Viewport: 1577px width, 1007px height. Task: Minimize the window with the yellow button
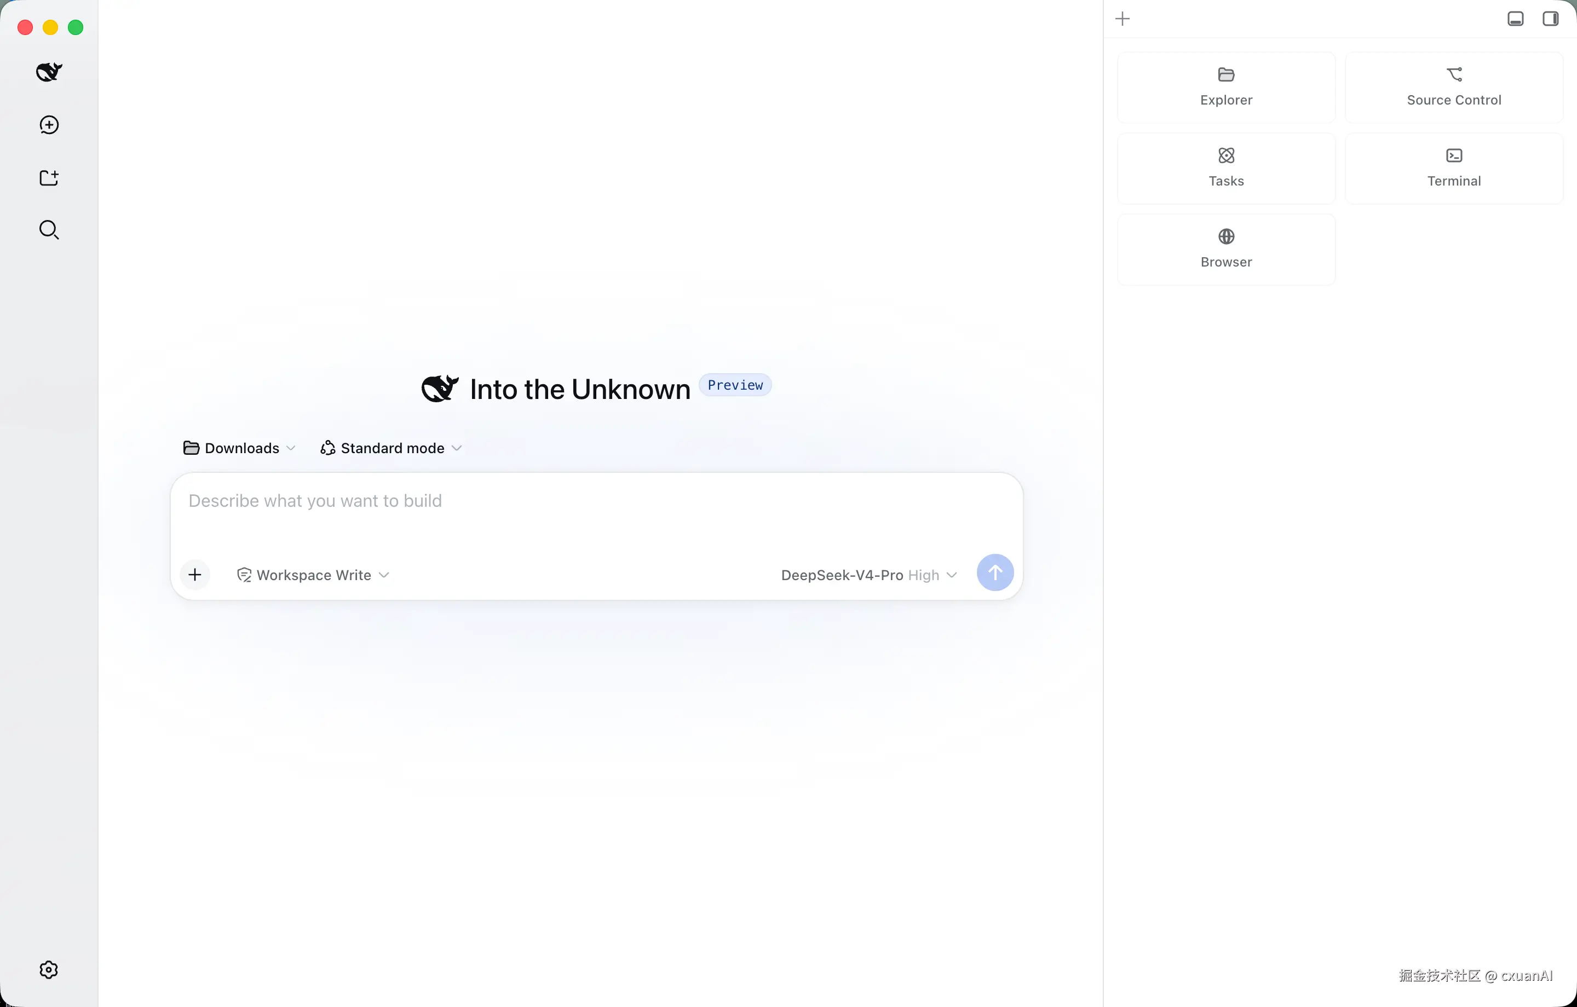50,27
